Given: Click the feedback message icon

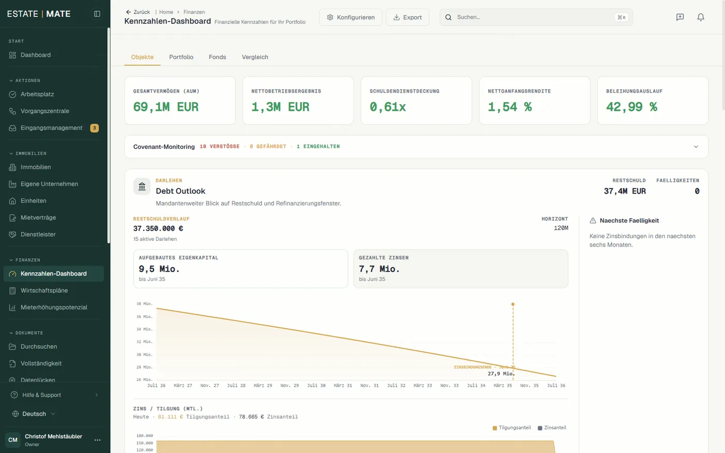Looking at the screenshot, I should click(680, 17).
